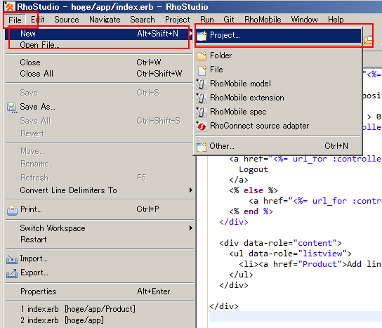Choose Project... in New submenu
Viewport: 382px width, 328px height.
(x=278, y=36)
